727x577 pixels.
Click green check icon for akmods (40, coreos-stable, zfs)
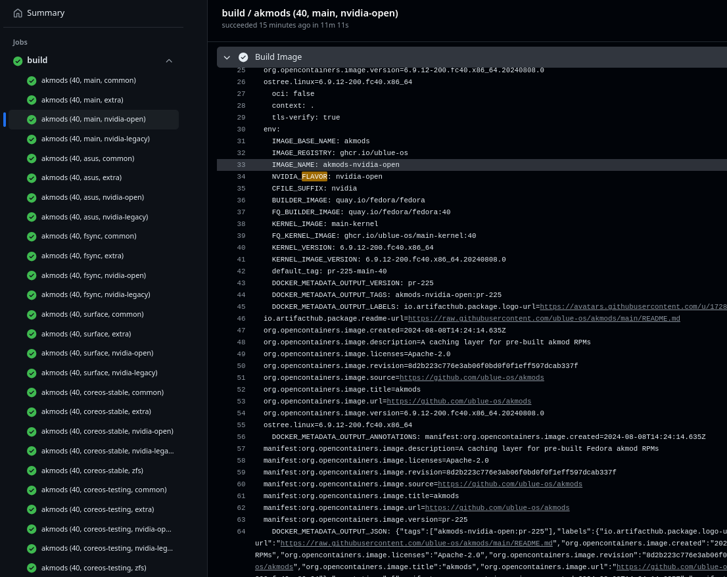click(32, 471)
